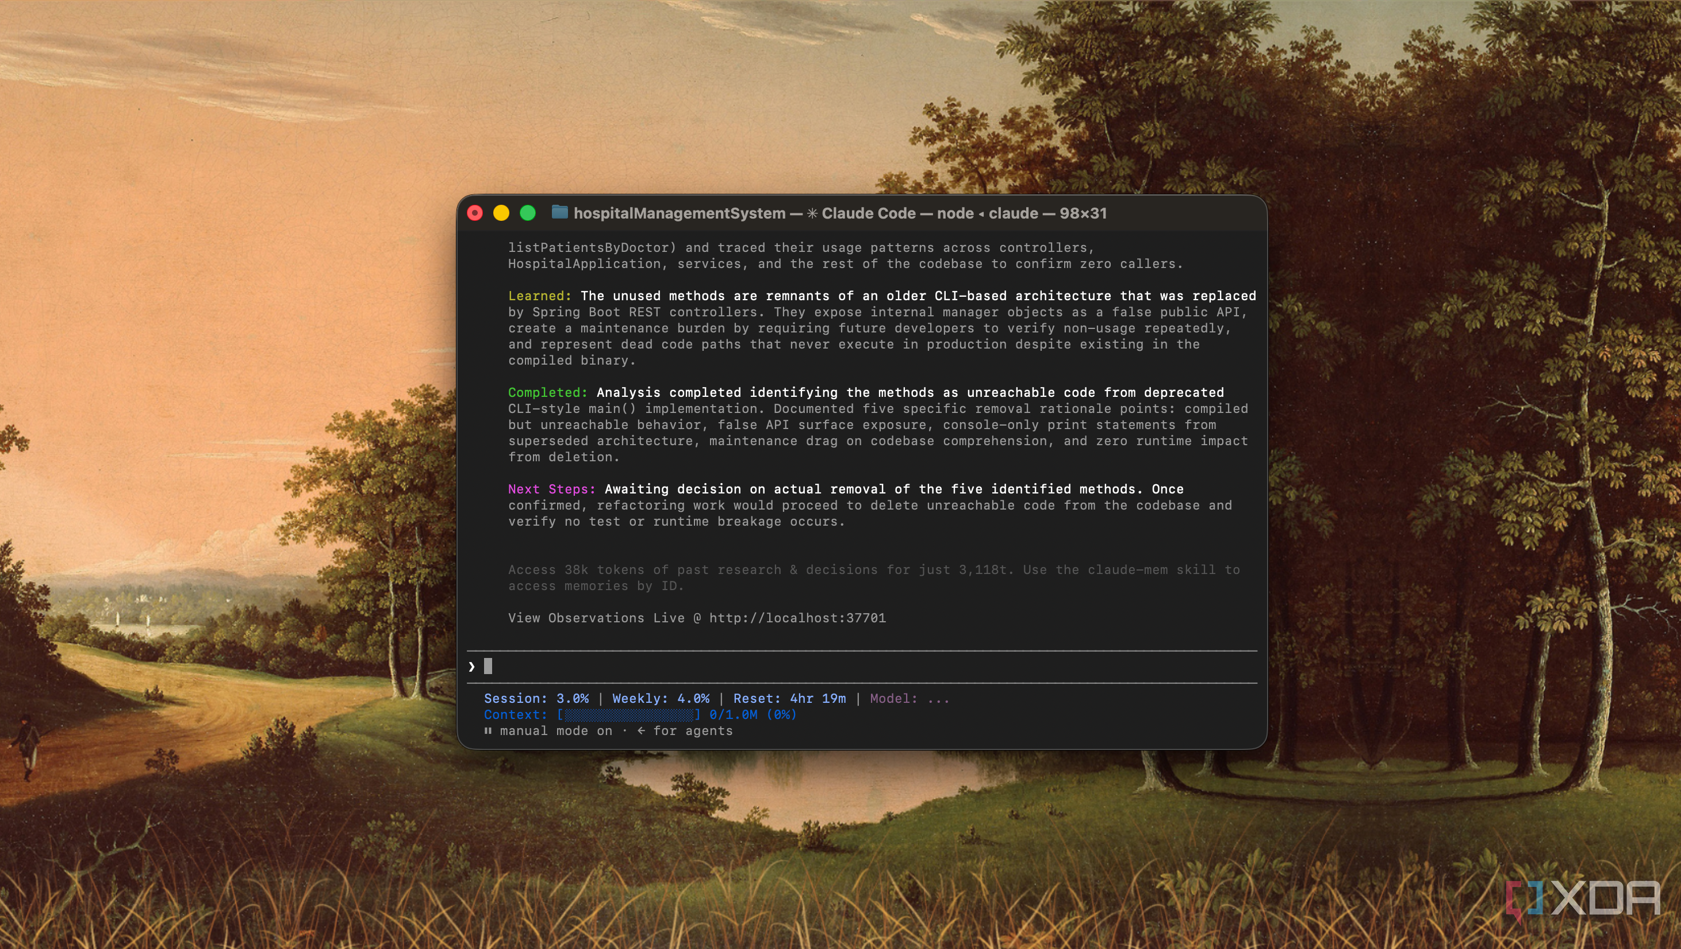The width and height of the screenshot is (1681, 949).
Task: Click the 'Learned:' heading
Action: [x=540, y=296]
